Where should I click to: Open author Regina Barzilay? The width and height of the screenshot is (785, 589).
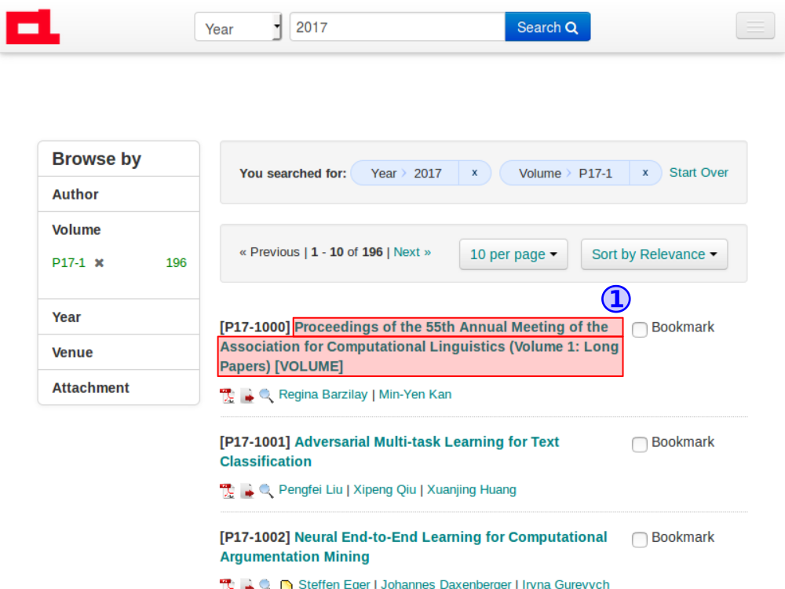coord(323,395)
